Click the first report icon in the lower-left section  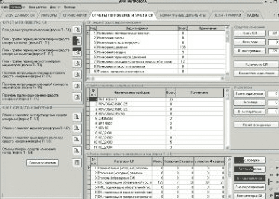77,117
